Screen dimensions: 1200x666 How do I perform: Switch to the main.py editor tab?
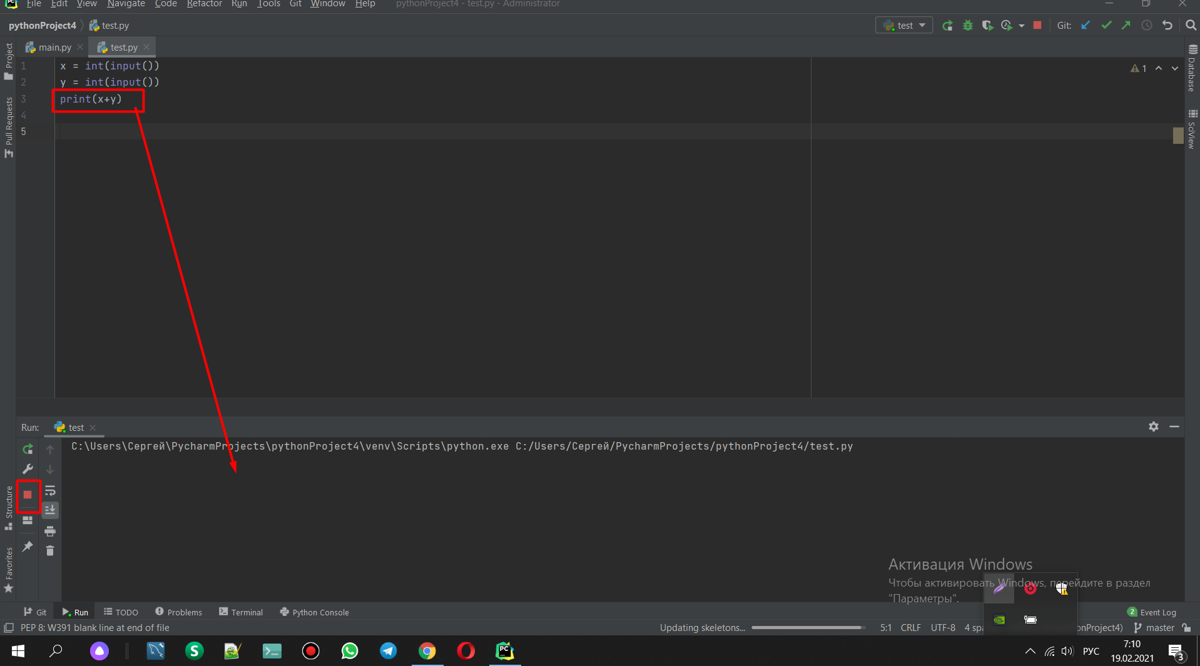pyautogui.click(x=55, y=48)
